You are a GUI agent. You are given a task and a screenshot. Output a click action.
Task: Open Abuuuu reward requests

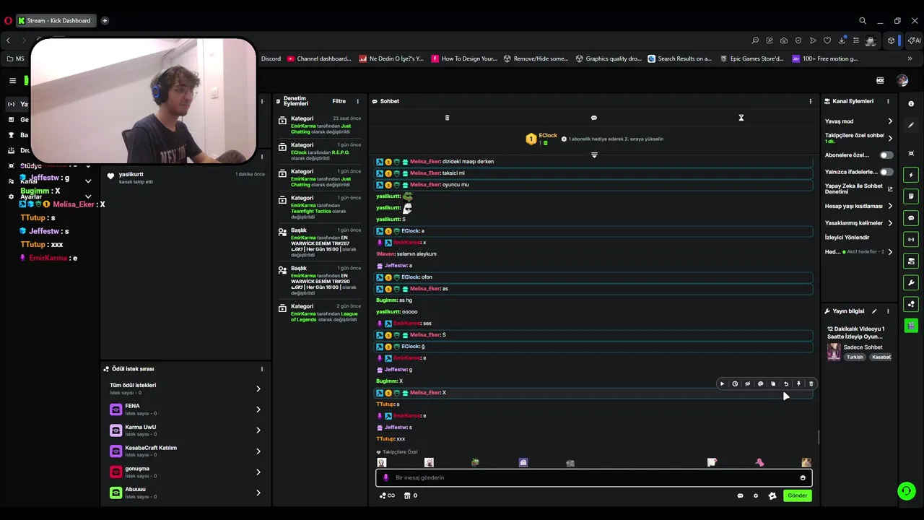(x=186, y=493)
